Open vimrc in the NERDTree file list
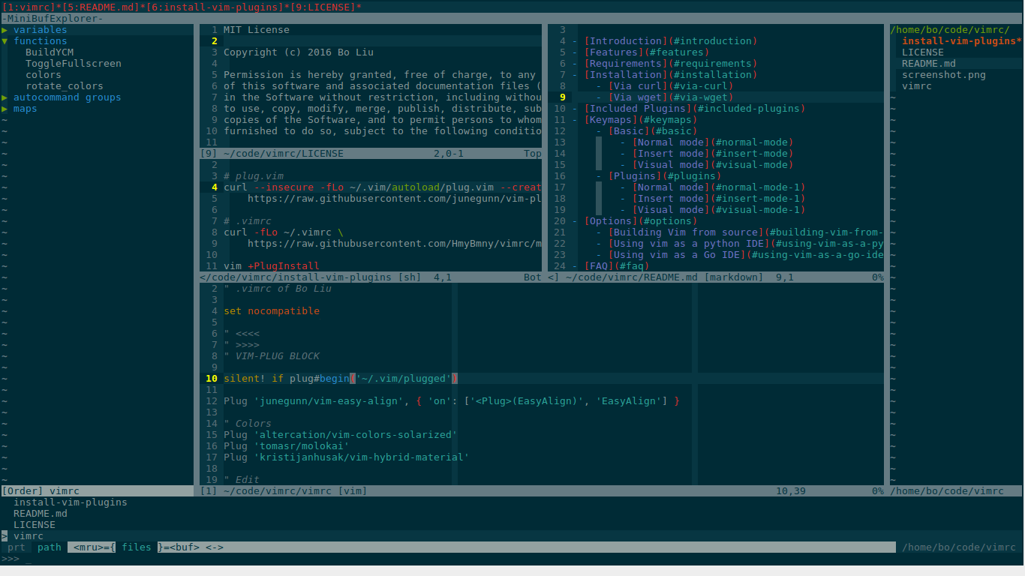Image resolution: width=1025 pixels, height=576 pixels. pyautogui.click(x=917, y=86)
